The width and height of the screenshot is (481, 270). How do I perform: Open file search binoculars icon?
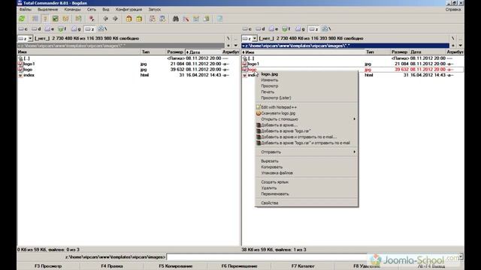pyautogui.click(x=175, y=19)
